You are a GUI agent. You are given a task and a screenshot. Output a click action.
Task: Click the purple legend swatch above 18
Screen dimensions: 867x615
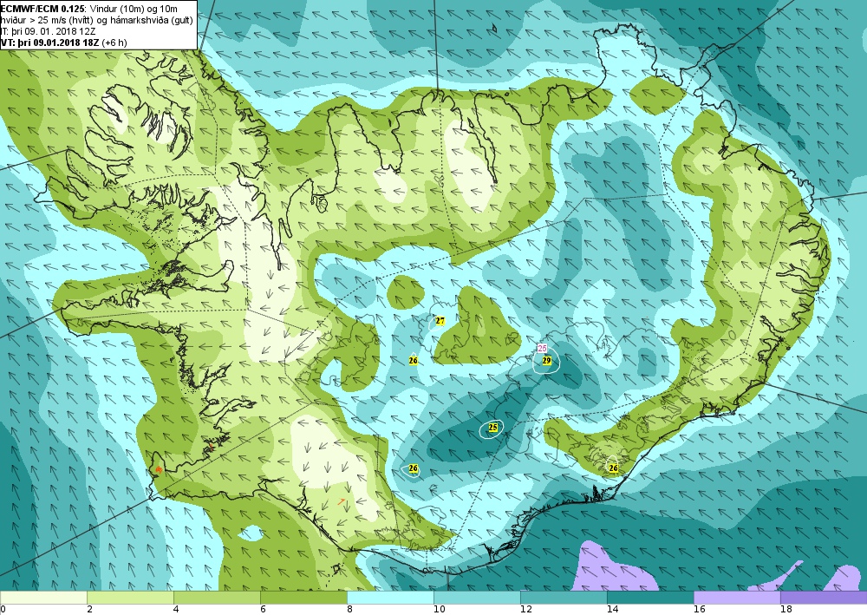824,598
